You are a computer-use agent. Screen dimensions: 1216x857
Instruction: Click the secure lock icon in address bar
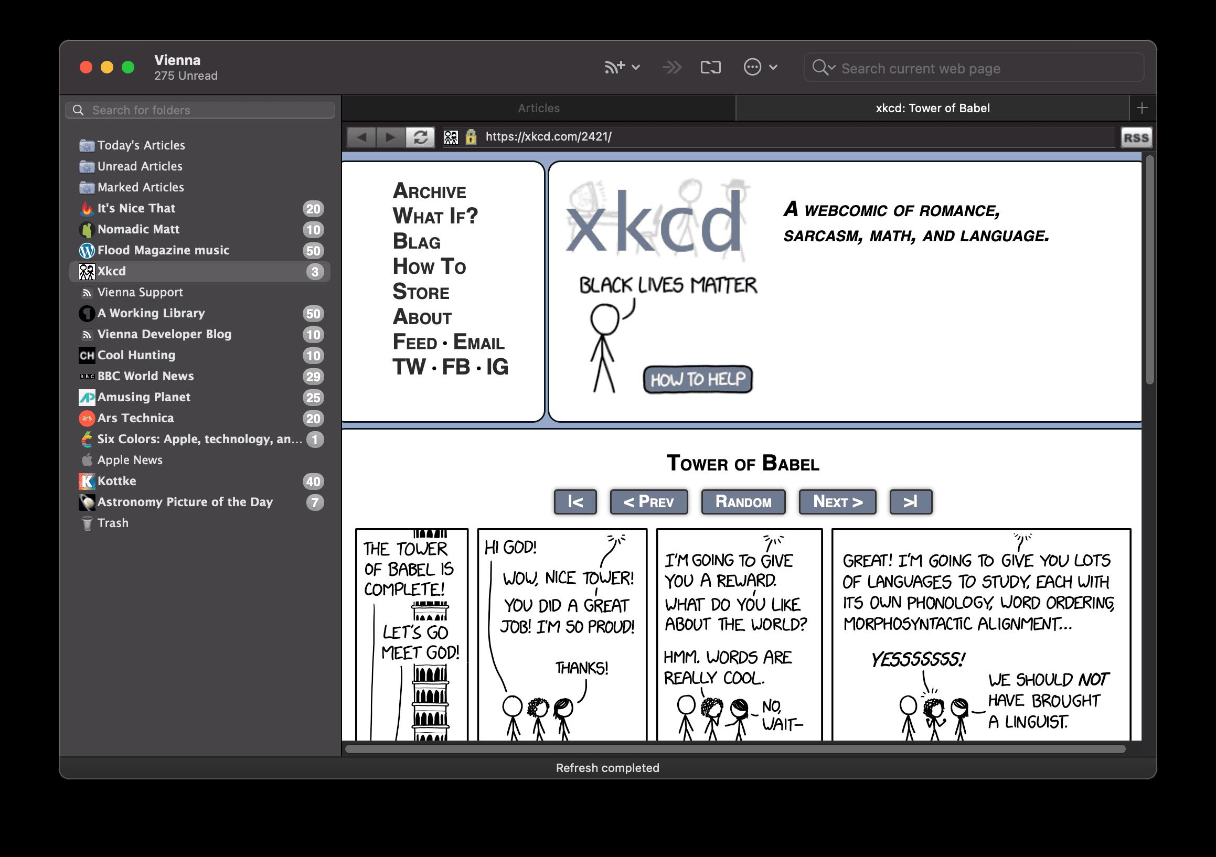pos(473,136)
